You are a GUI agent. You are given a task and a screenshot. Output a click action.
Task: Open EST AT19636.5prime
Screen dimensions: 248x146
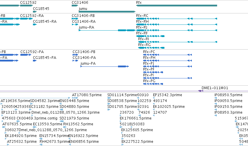(15, 101)
